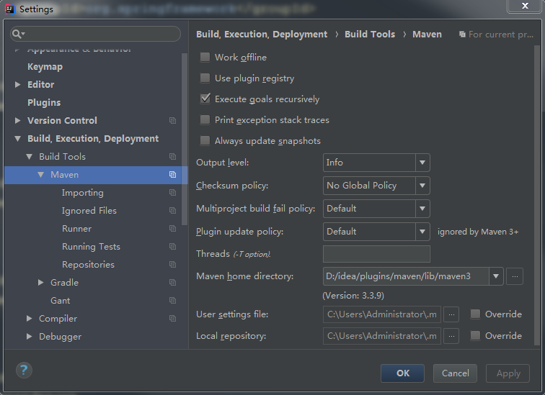Enable Use plugin registry checkbox

pos(205,78)
